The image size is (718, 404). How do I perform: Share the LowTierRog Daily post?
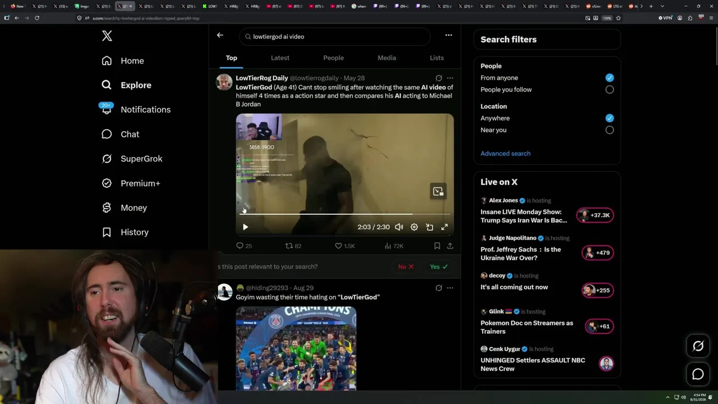[450, 246]
